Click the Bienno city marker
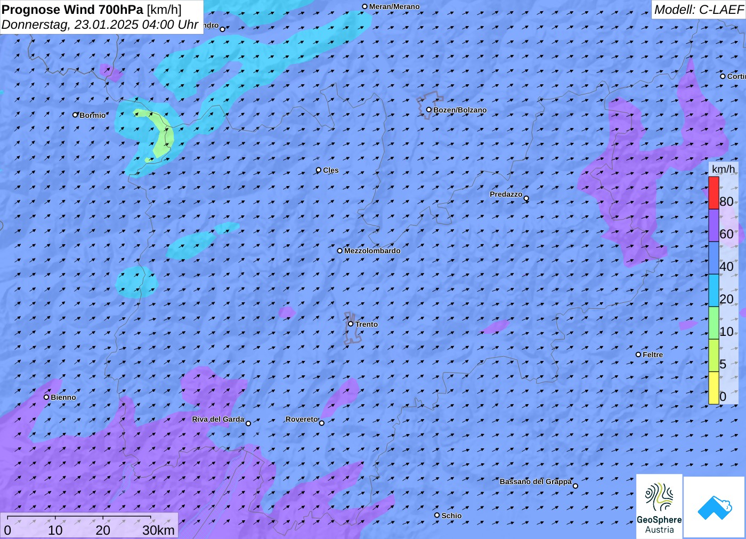The width and height of the screenshot is (746, 539). (x=46, y=397)
